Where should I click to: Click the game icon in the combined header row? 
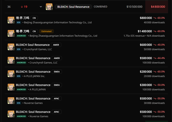click(x=49, y=7)
